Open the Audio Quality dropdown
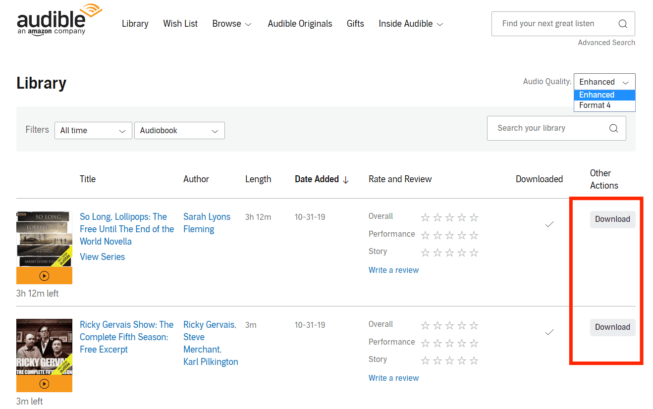The width and height of the screenshot is (653, 409). (x=604, y=82)
